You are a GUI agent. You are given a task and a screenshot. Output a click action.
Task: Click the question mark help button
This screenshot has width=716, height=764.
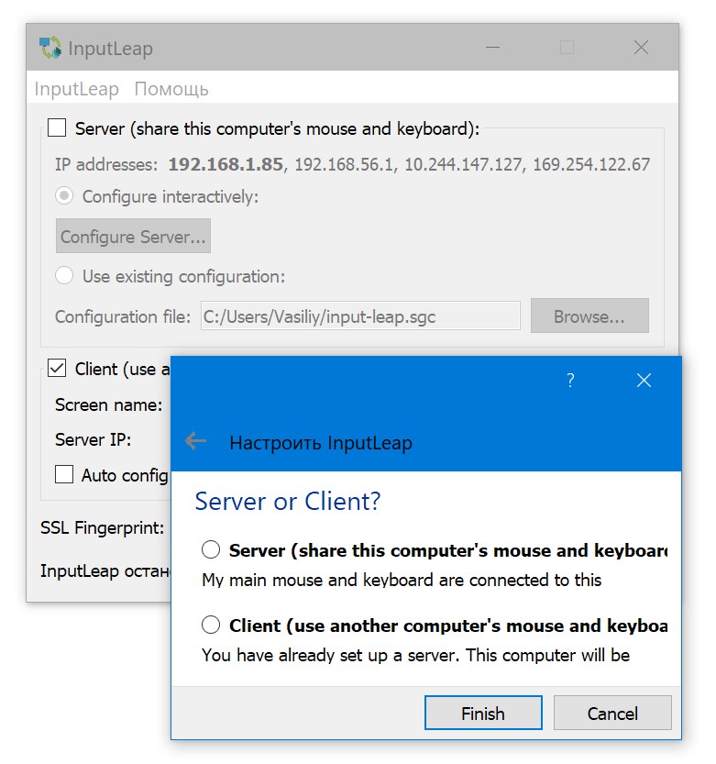pos(570,381)
